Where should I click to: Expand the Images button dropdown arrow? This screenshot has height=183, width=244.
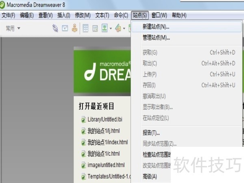111,28
